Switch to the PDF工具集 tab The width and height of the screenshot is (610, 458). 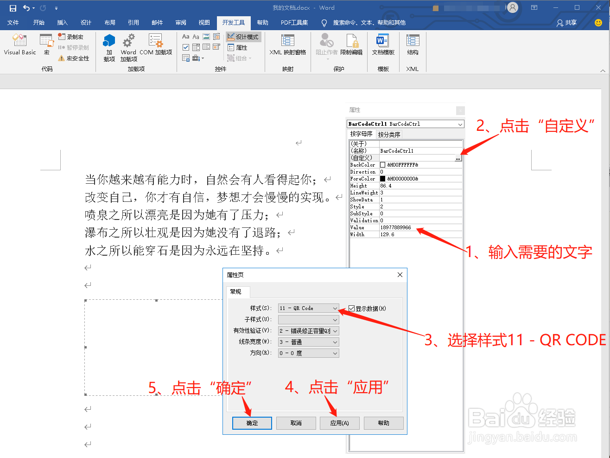click(294, 23)
